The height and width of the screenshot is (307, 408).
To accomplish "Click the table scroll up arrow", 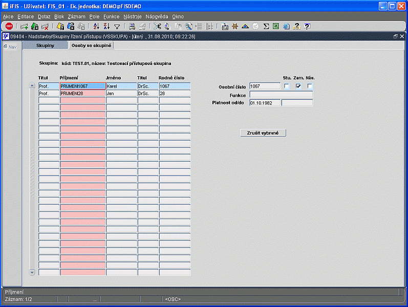I will tap(33, 86).
